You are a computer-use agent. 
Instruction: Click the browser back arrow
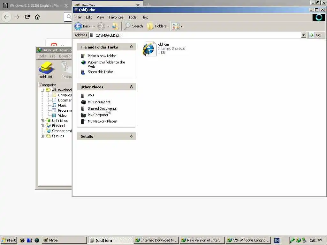coord(6,17)
